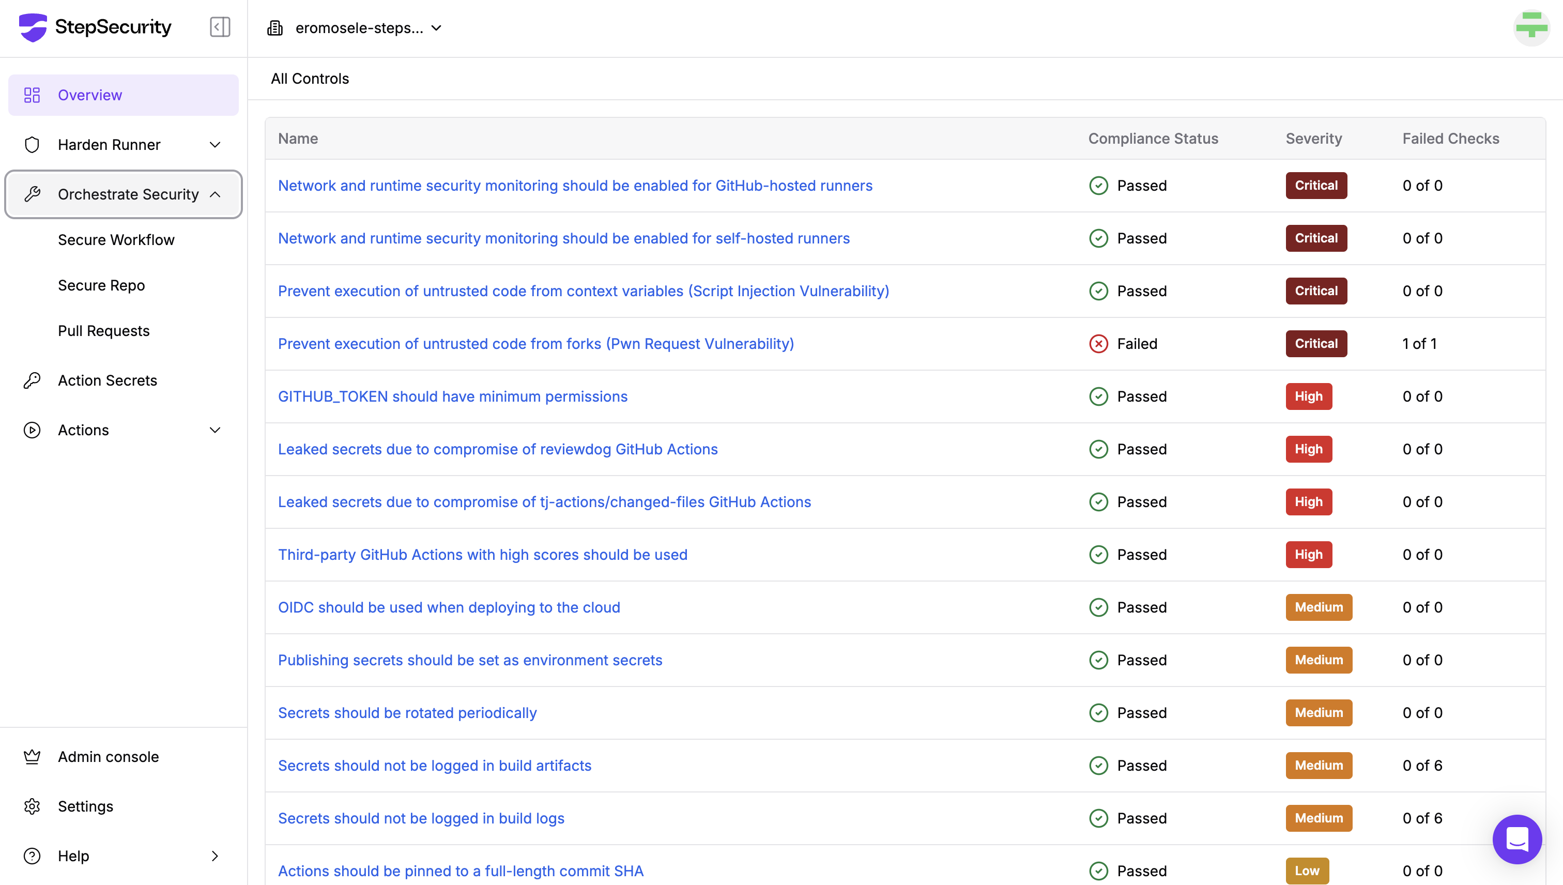Viewport: 1563px width, 885px height.
Task: Open the user avatar menu
Action: pos(1531,28)
